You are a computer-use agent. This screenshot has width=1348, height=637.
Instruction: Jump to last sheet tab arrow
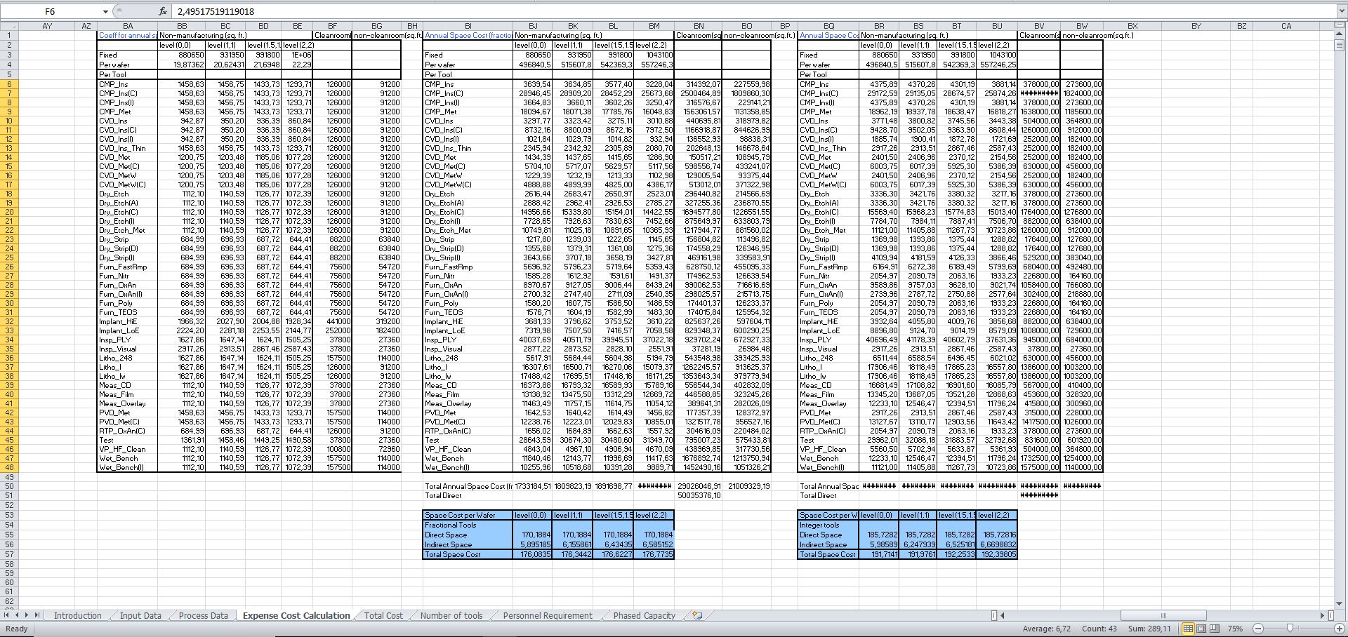pos(37,615)
